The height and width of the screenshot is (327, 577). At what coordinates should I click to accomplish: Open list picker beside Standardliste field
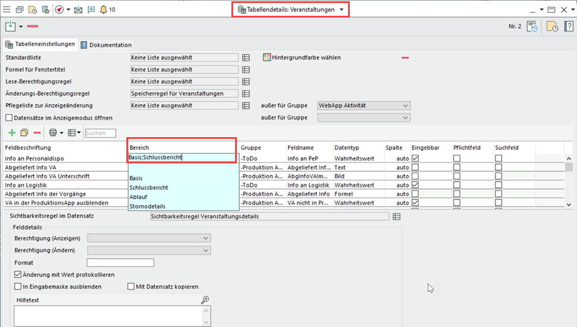tap(246, 58)
